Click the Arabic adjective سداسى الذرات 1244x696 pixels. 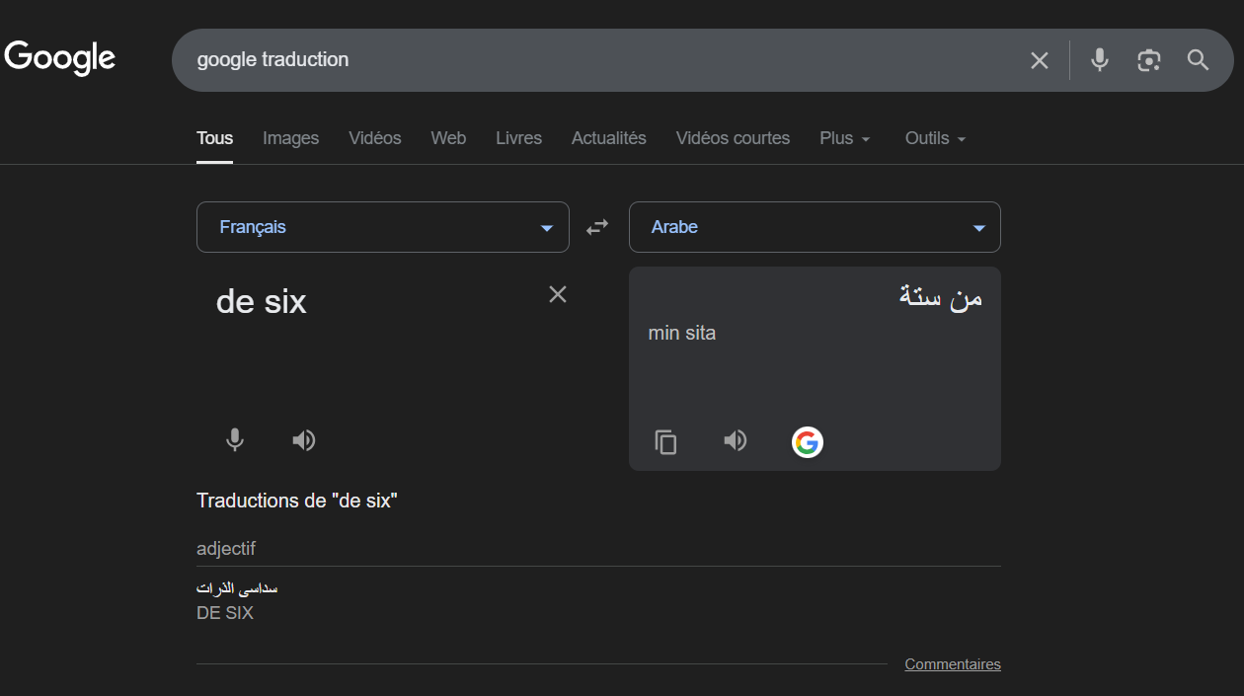[x=237, y=588]
